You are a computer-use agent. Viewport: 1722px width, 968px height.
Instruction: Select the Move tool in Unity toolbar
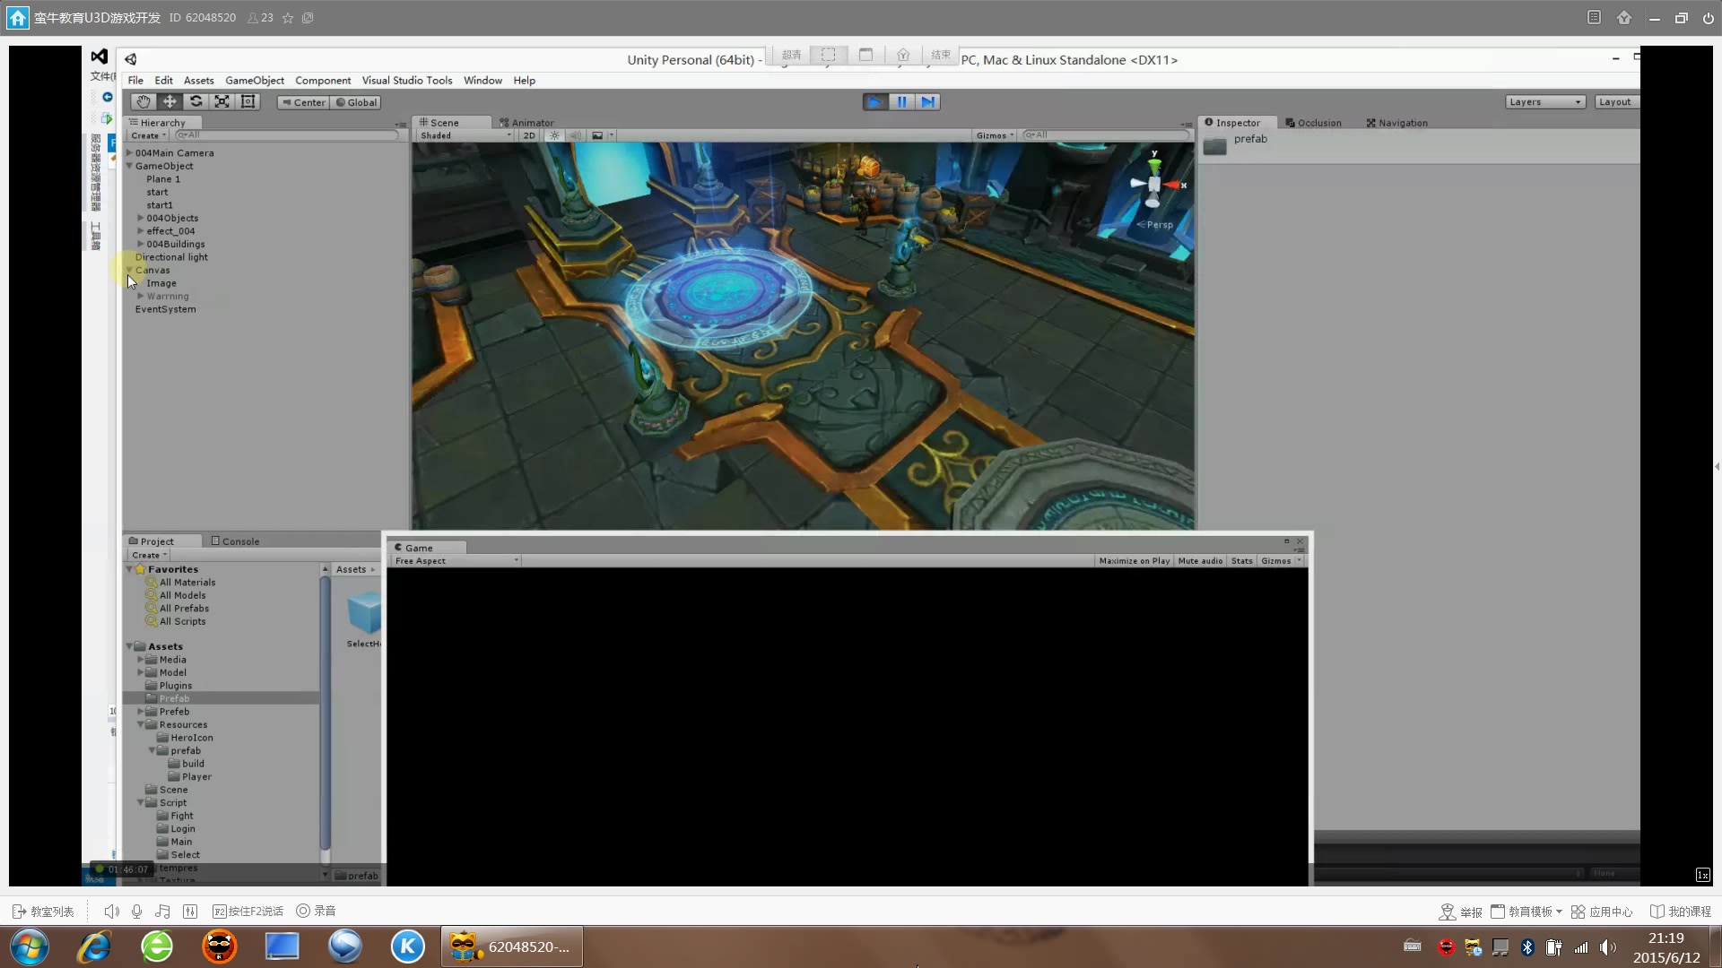(x=170, y=102)
